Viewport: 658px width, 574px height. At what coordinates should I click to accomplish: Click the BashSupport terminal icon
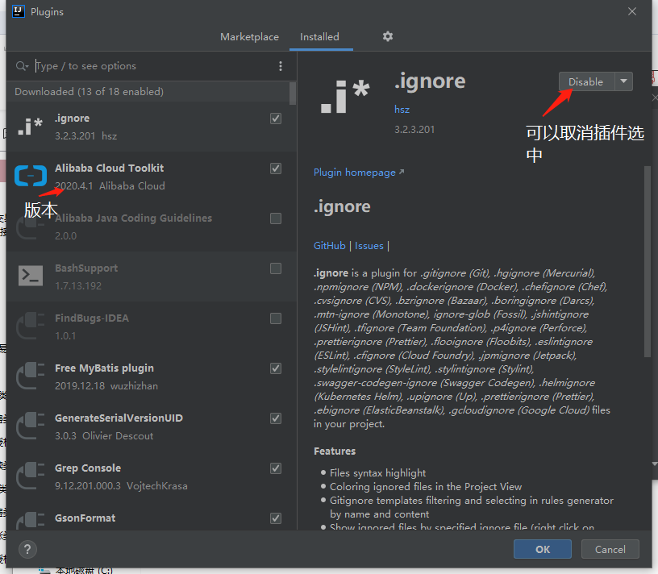30,276
